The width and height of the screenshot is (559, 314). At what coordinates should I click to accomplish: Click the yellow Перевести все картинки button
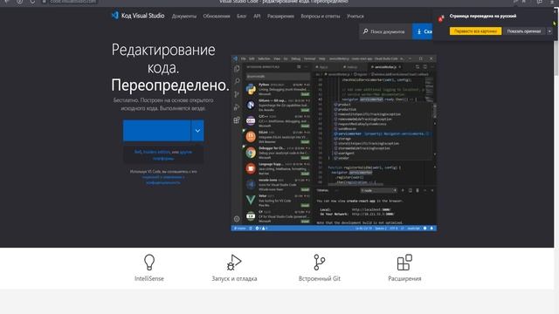tap(475, 31)
